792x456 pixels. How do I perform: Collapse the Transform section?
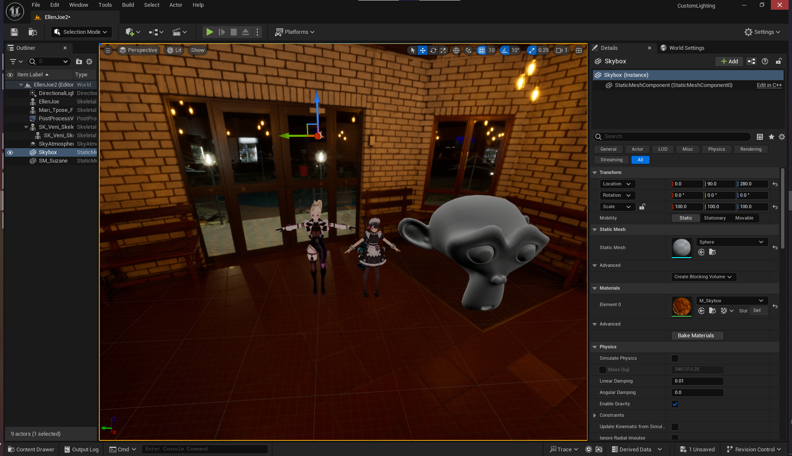tap(595, 173)
